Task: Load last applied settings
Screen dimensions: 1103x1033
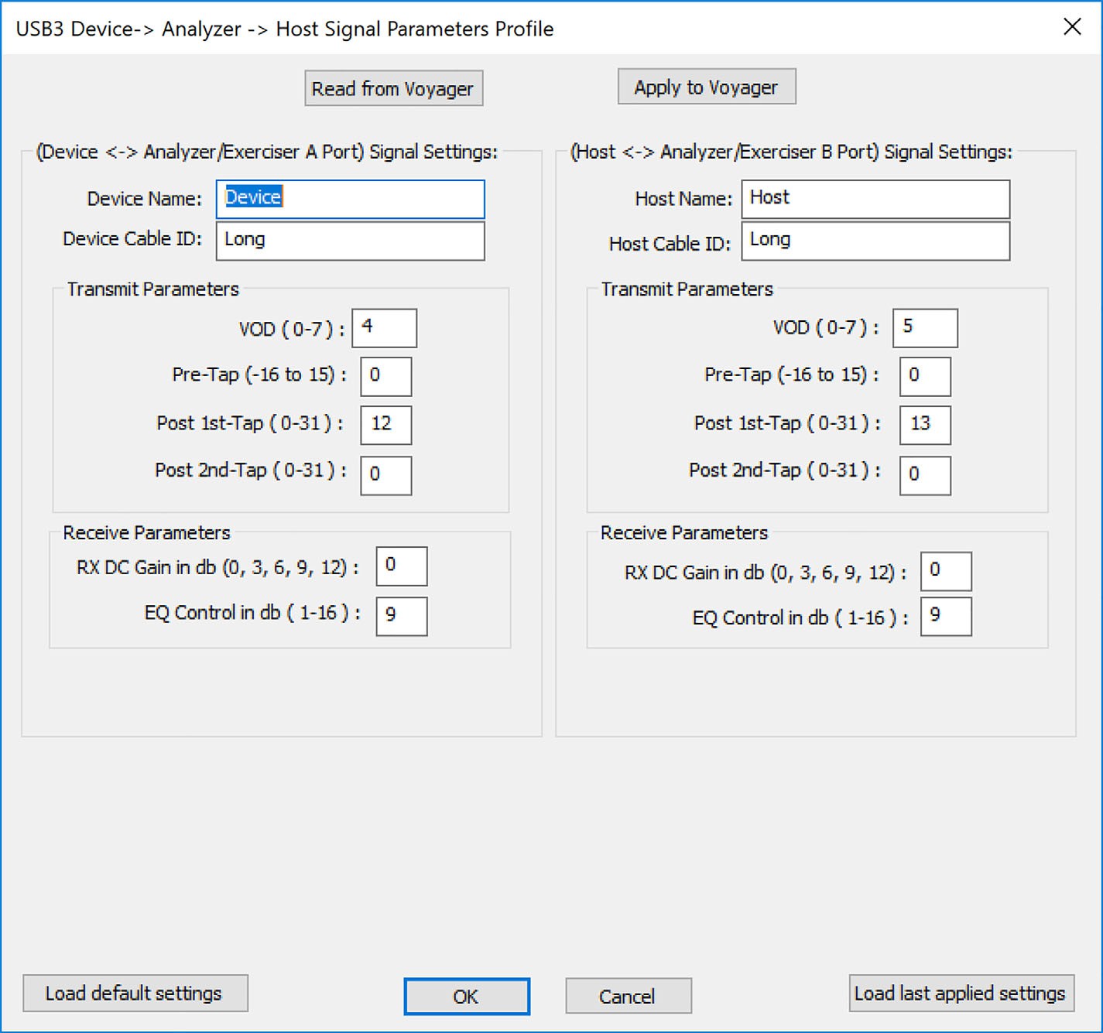Action: click(961, 994)
